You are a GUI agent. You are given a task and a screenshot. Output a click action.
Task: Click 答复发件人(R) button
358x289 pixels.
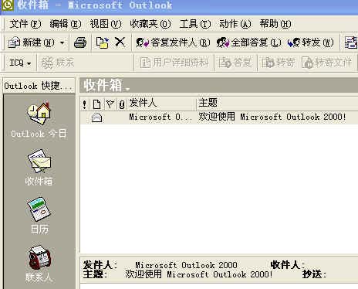pyautogui.click(x=173, y=42)
